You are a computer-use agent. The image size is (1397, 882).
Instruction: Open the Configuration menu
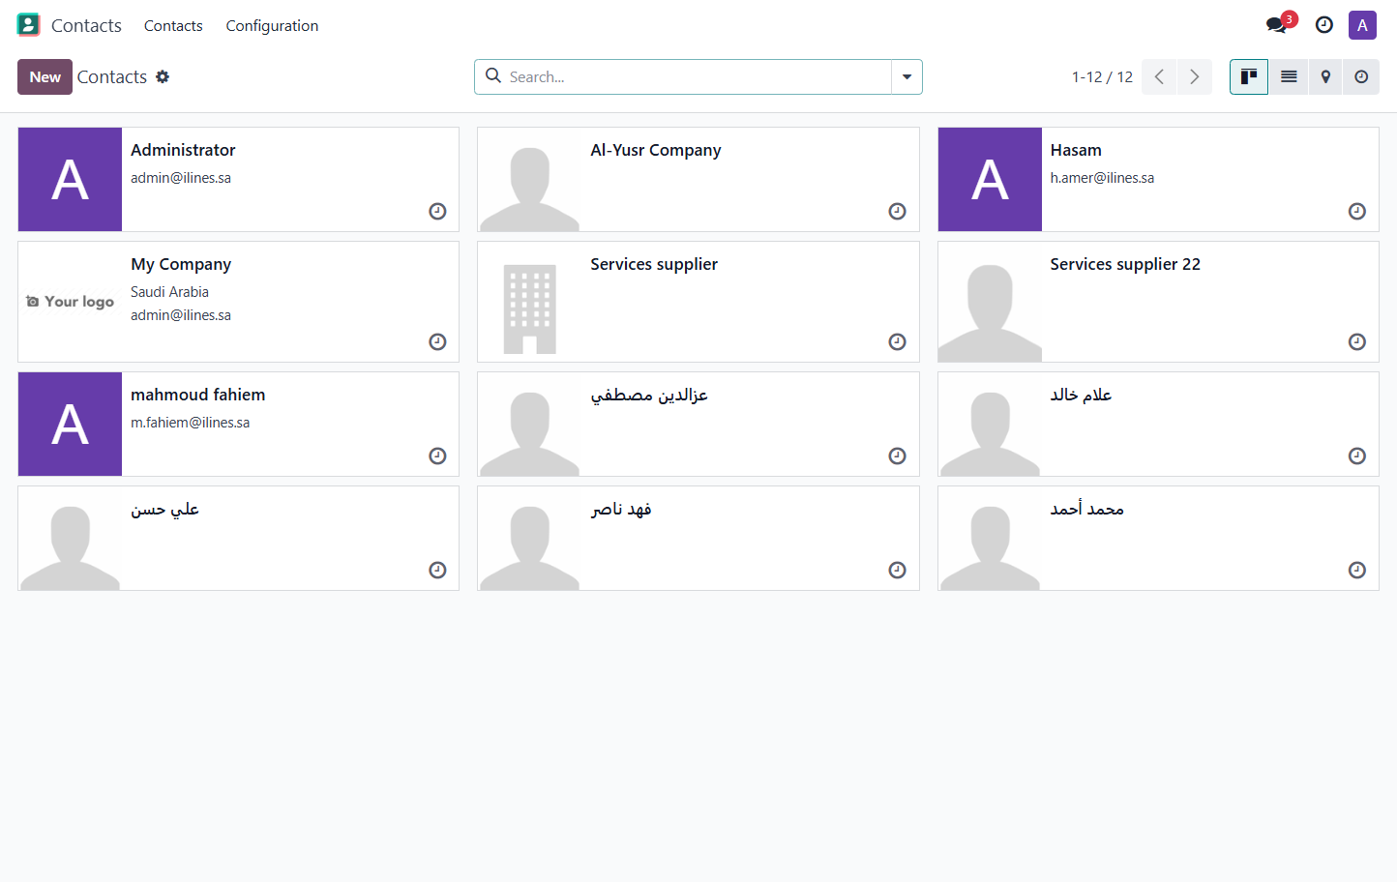(272, 26)
